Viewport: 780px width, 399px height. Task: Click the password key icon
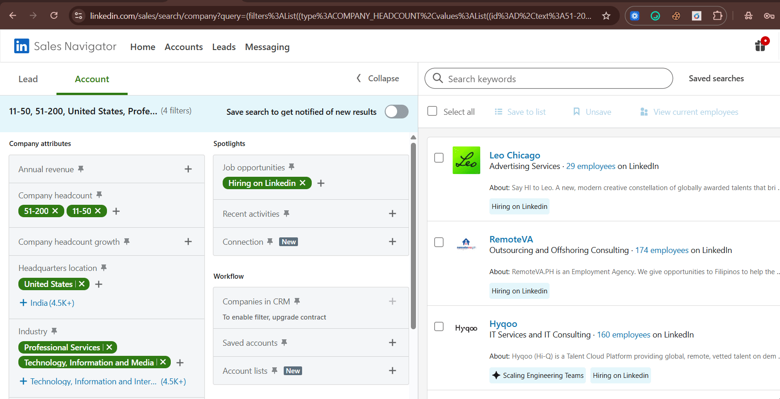click(x=769, y=16)
